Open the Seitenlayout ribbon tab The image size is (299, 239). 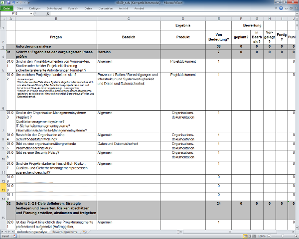tap(55, 8)
